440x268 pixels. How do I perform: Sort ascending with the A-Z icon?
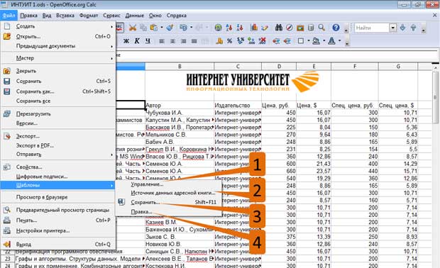point(229,28)
